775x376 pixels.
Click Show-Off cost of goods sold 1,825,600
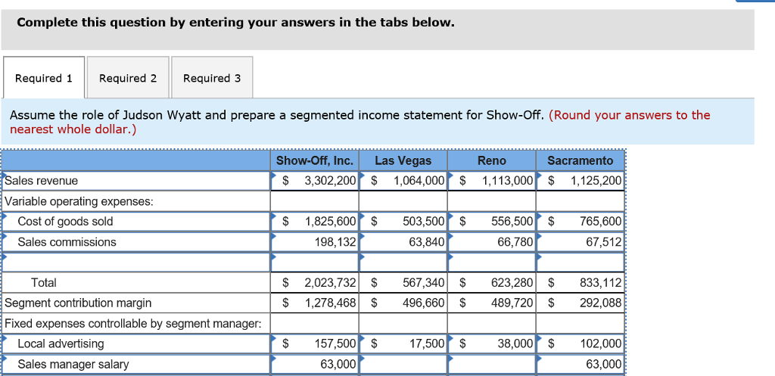point(315,222)
